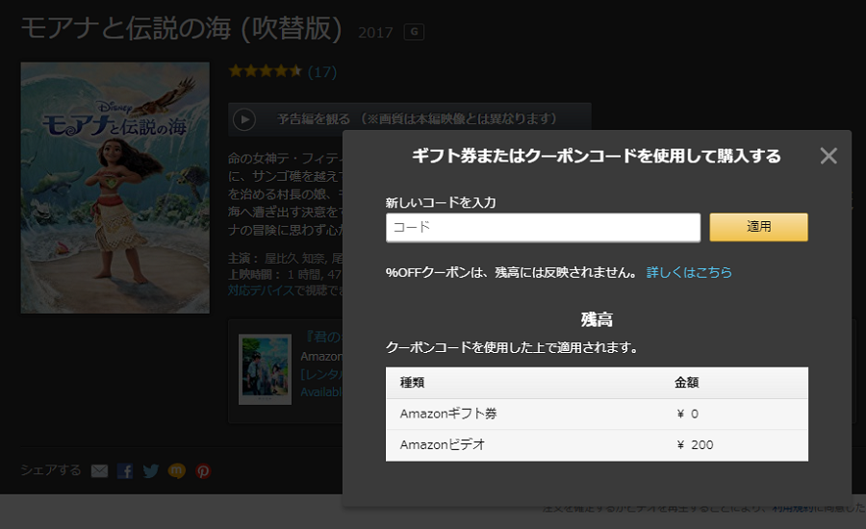Click the star rating row
866x529 pixels.
point(266,71)
